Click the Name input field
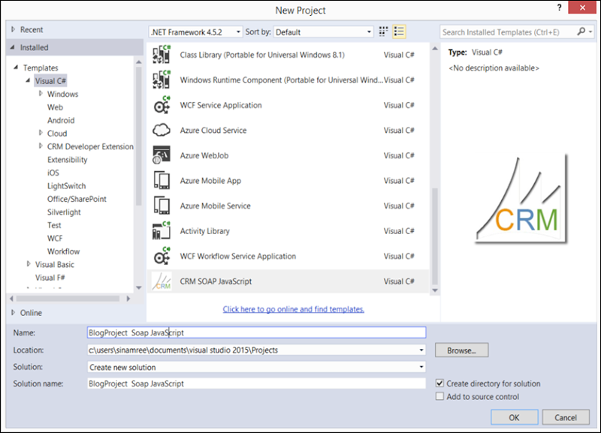 256,332
